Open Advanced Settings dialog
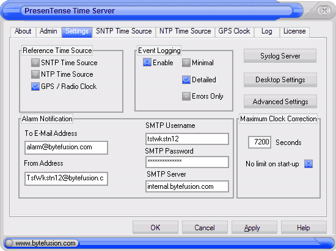This screenshot has width=336, height=251. 280,102
